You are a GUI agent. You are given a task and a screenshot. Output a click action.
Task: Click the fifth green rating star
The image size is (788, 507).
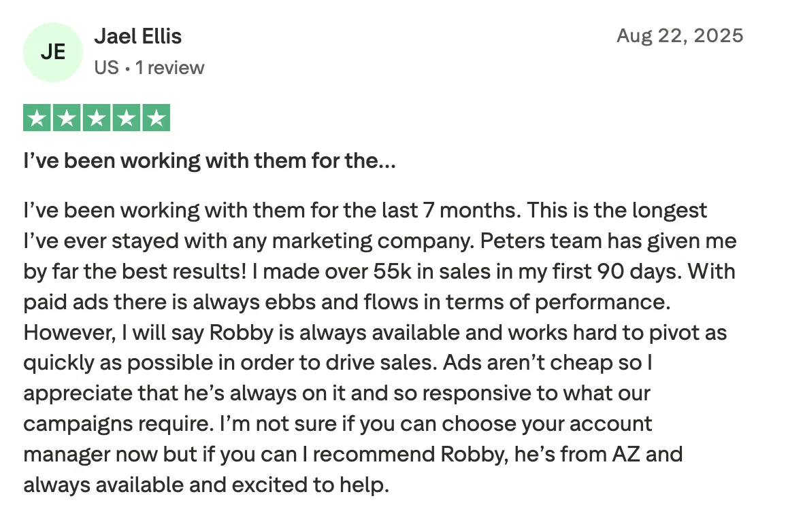point(157,118)
